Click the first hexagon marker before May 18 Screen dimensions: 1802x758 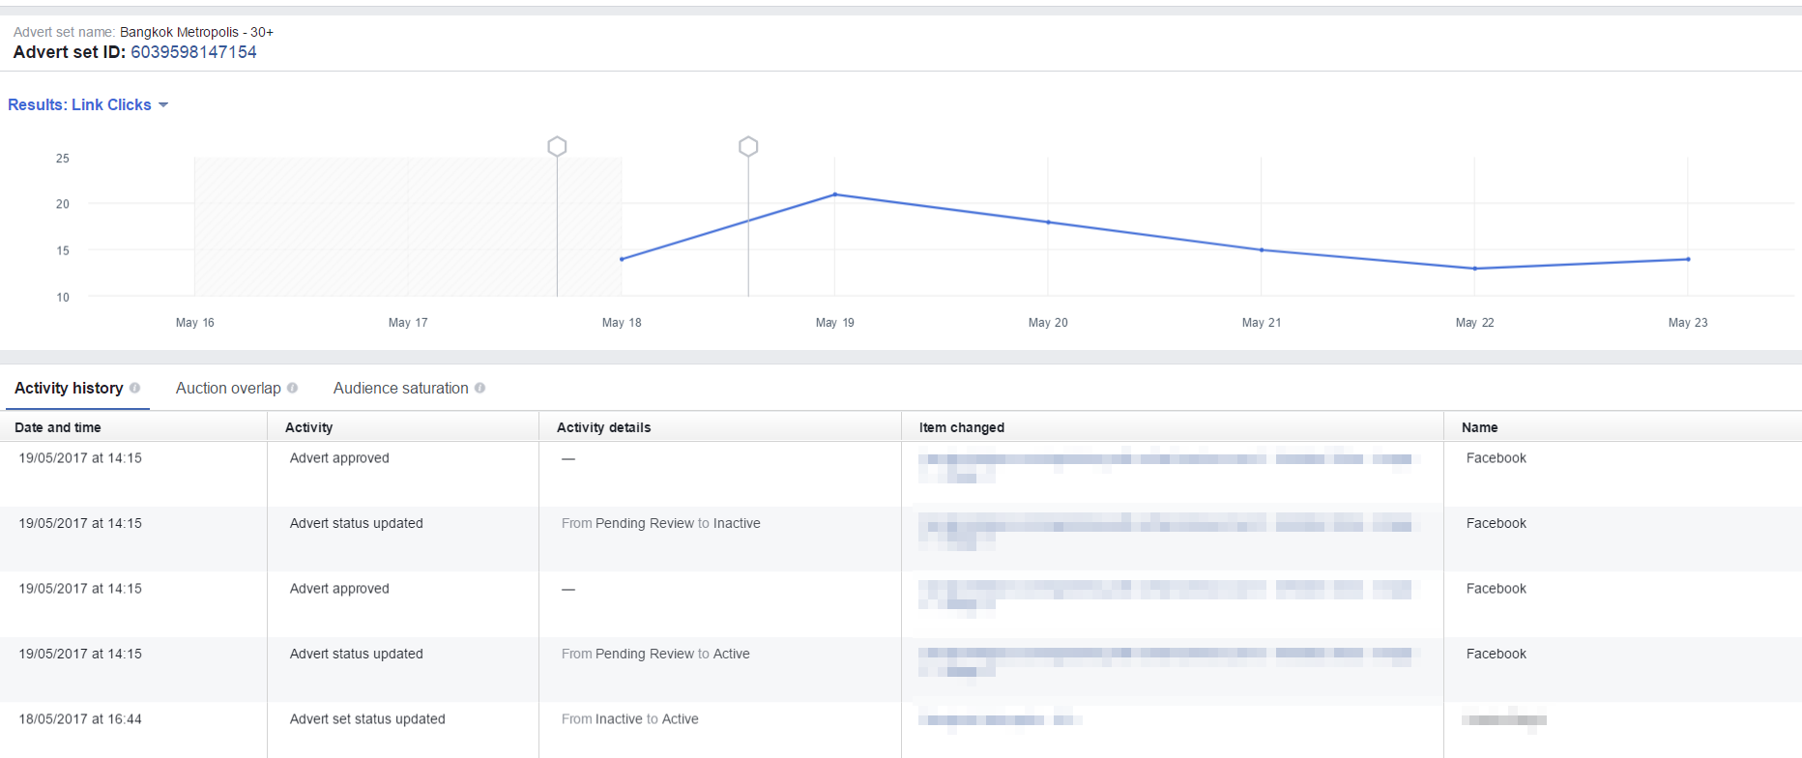click(x=557, y=147)
